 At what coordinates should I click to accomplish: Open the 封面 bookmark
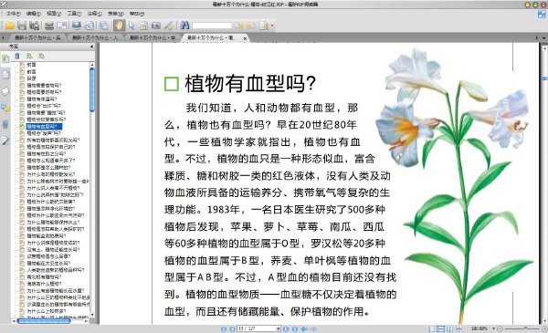(31, 65)
